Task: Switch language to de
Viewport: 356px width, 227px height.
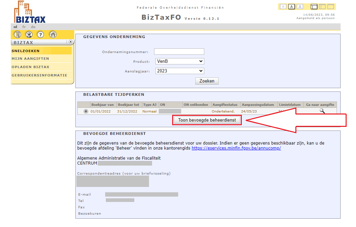Action: [33, 27]
